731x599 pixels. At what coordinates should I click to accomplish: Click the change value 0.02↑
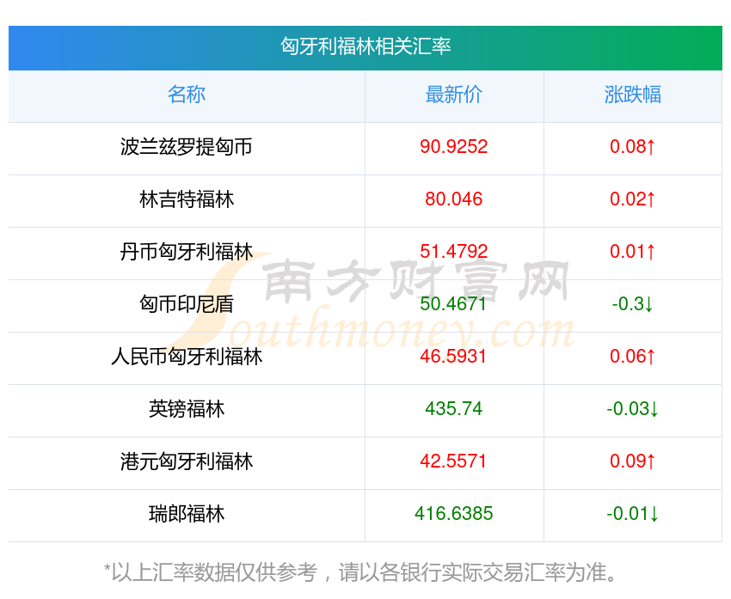point(633,199)
